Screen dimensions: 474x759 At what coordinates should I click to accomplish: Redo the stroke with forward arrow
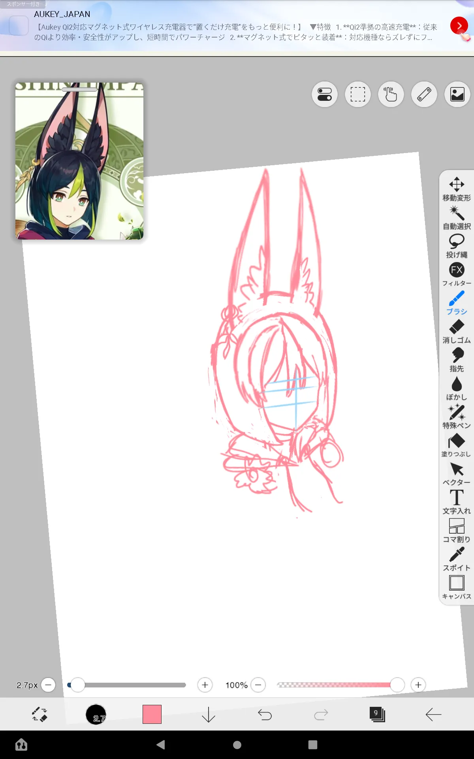(x=321, y=714)
